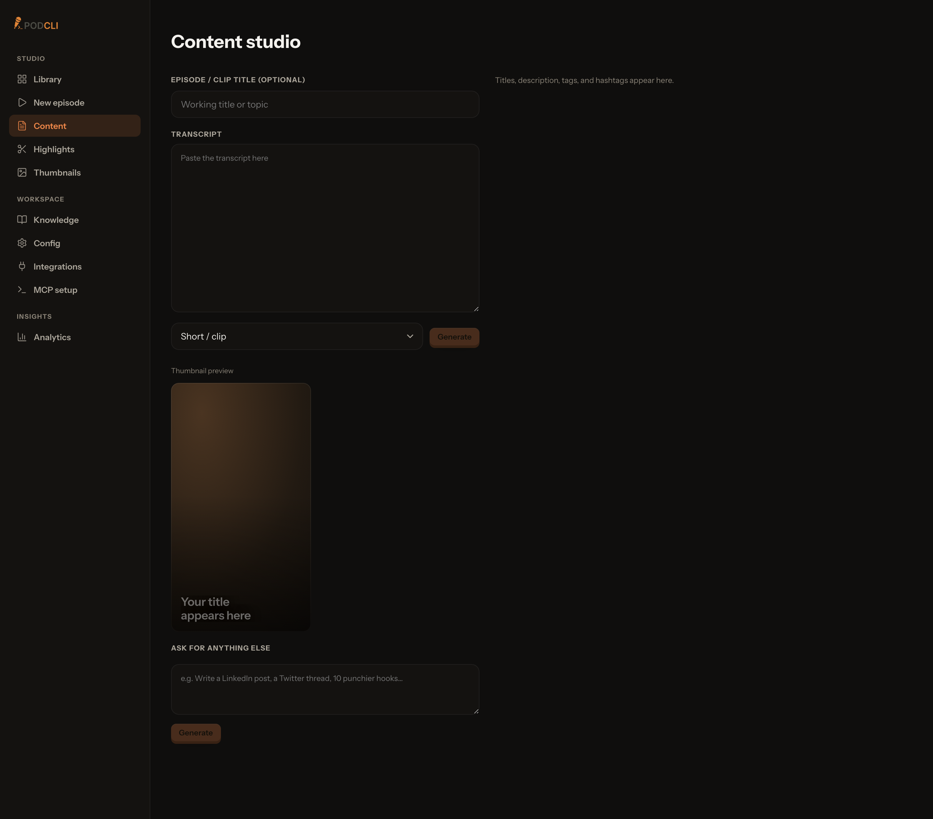The height and width of the screenshot is (819, 933).
Task: Click the Highlights scissors icon
Action: (22, 149)
